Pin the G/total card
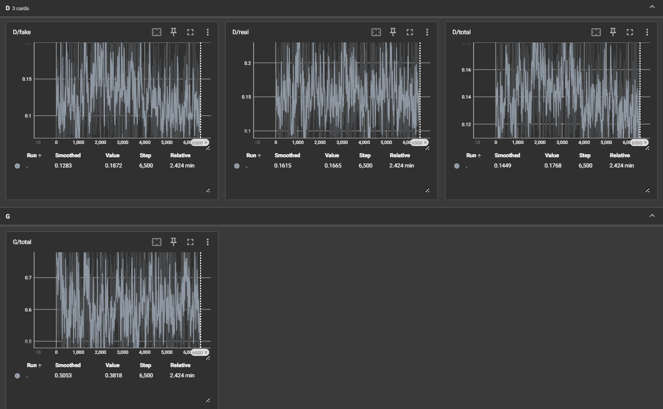The width and height of the screenshot is (663, 409). [174, 242]
